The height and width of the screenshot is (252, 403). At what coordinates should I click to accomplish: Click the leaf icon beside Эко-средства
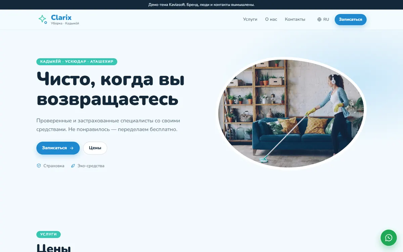pyautogui.click(x=73, y=166)
